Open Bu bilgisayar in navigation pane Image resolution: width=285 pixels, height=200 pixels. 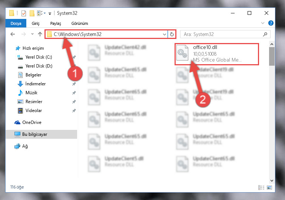[x=42, y=134]
